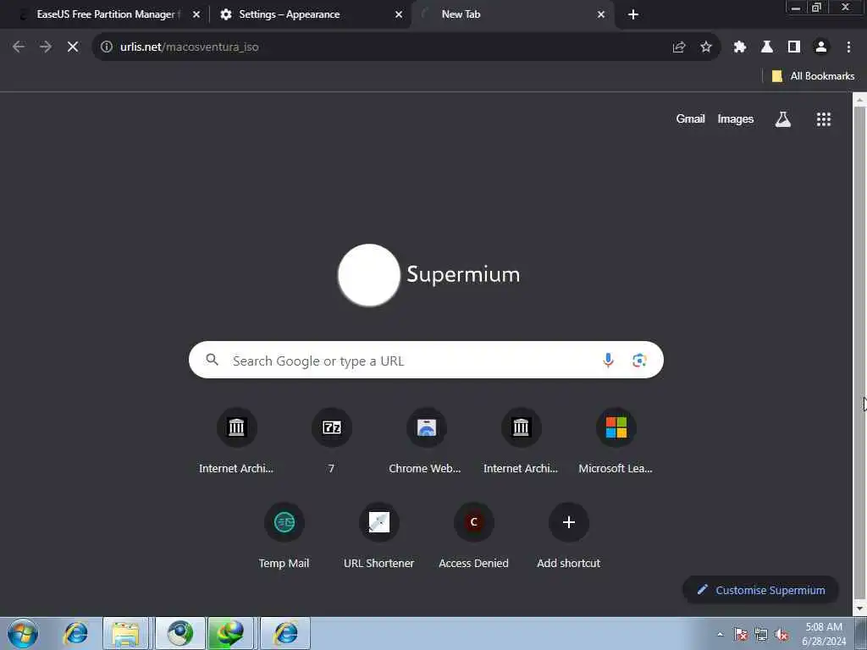Open URL Shortener shortcut
The image size is (867, 650).
(x=378, y=535)
